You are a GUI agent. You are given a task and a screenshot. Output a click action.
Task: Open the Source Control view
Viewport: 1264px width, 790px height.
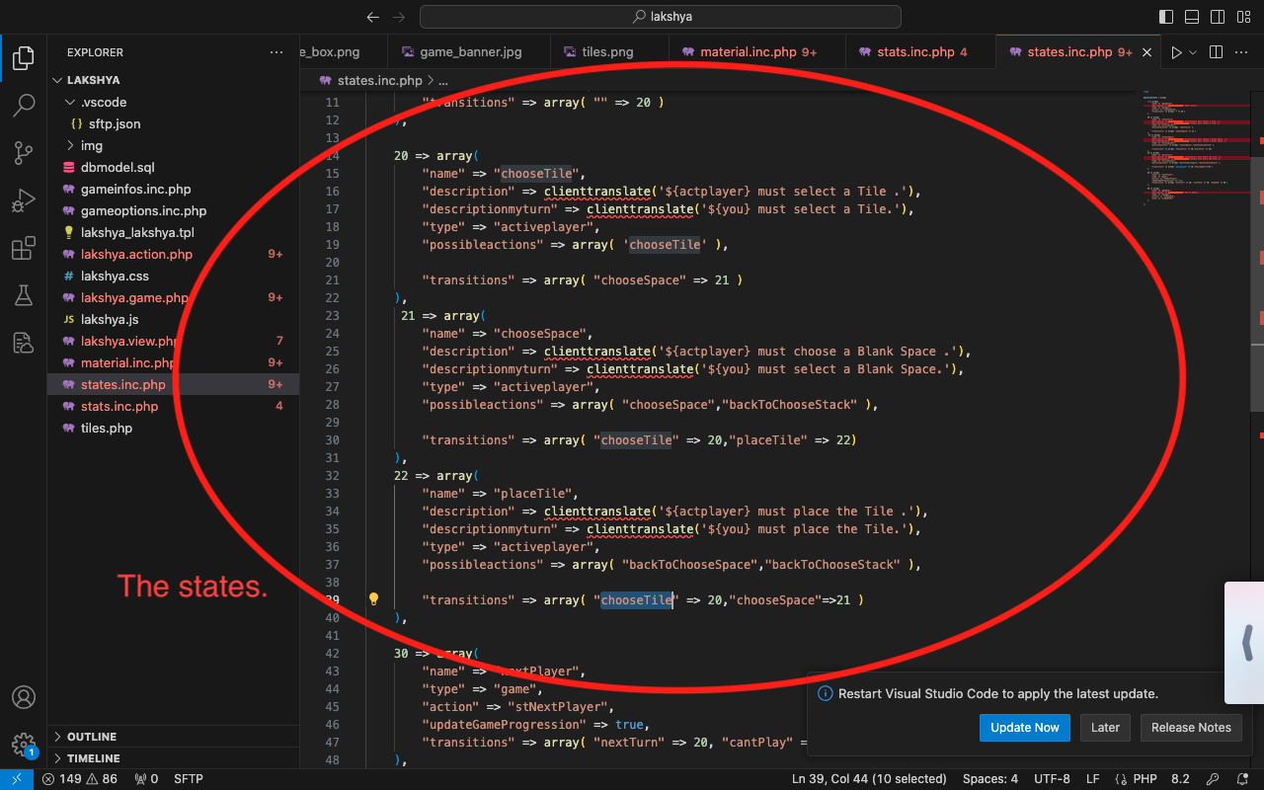click(23, 153)
